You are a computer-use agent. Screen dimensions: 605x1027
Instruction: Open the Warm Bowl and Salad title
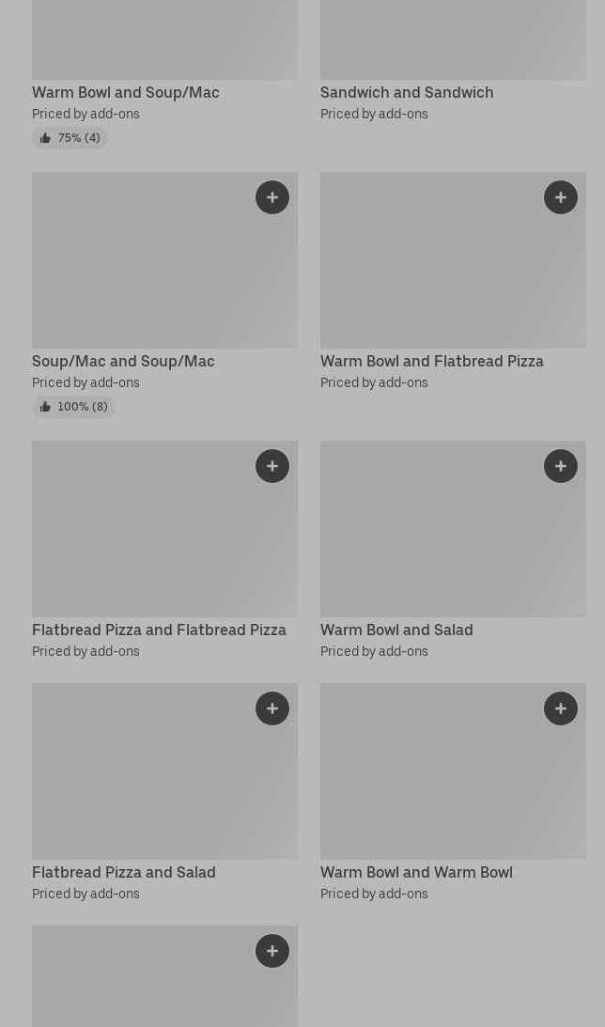coord(396,630)
